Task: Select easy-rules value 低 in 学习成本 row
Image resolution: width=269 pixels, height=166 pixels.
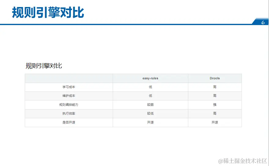Action: click(150, 87)
